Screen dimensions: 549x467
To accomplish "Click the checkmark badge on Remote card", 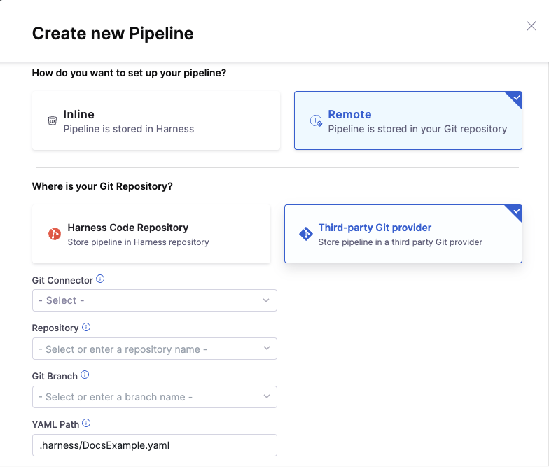I will (x=517, y=98).
